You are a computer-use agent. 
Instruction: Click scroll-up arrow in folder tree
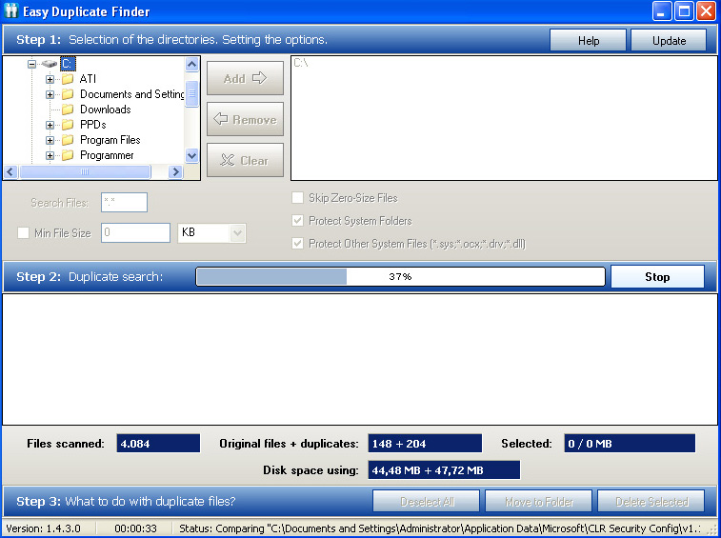pos(191,65)
